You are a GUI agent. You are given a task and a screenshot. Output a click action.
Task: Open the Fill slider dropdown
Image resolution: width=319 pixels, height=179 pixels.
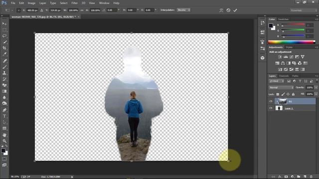[316, 94]
